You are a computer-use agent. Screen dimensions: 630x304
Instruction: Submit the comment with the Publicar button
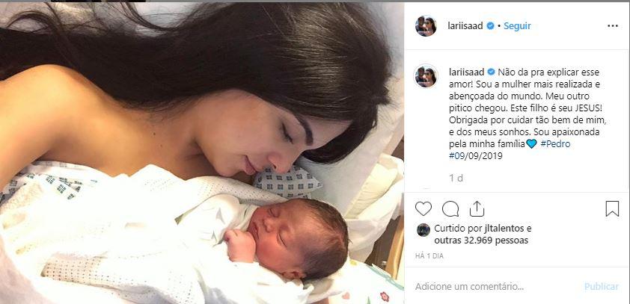coord(602,287)
